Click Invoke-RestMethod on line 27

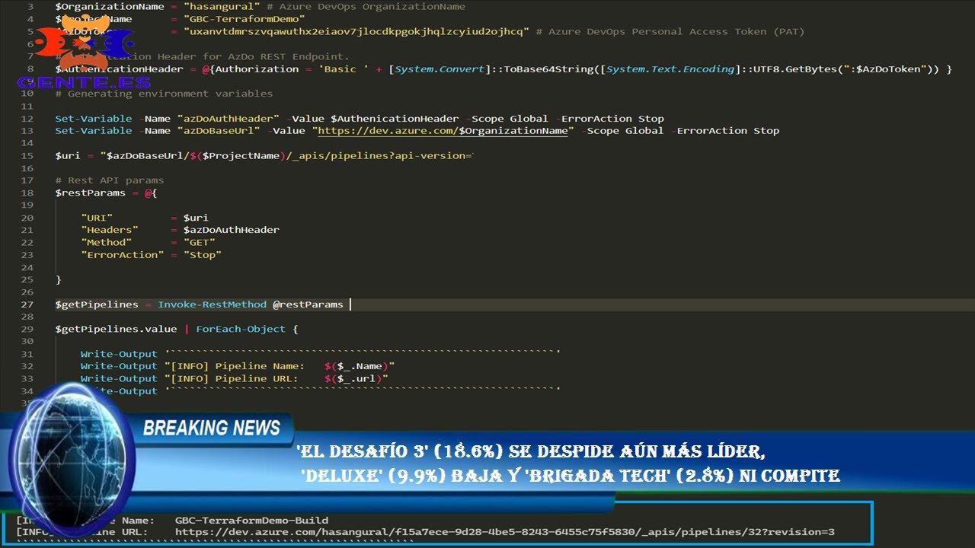tap(212, 304)
